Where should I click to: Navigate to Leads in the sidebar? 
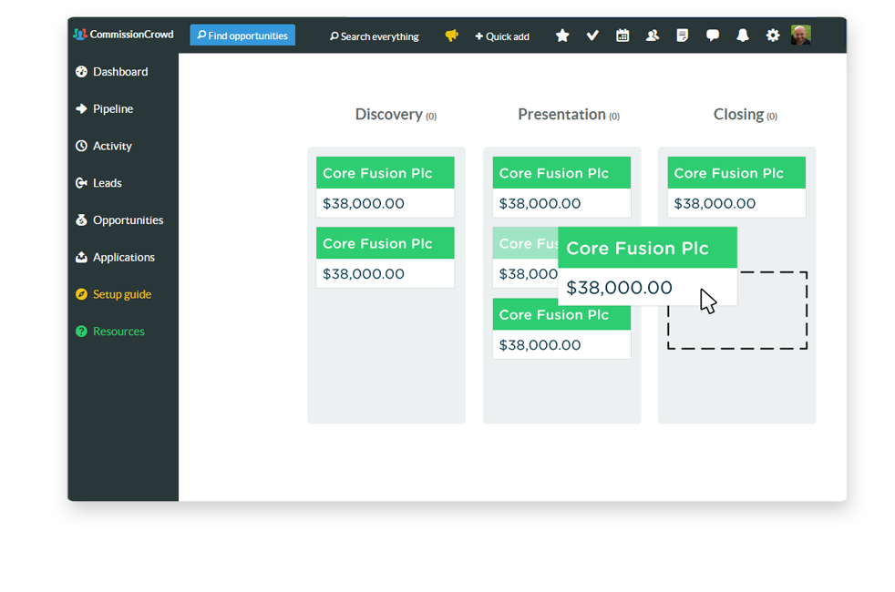[107, 183]
